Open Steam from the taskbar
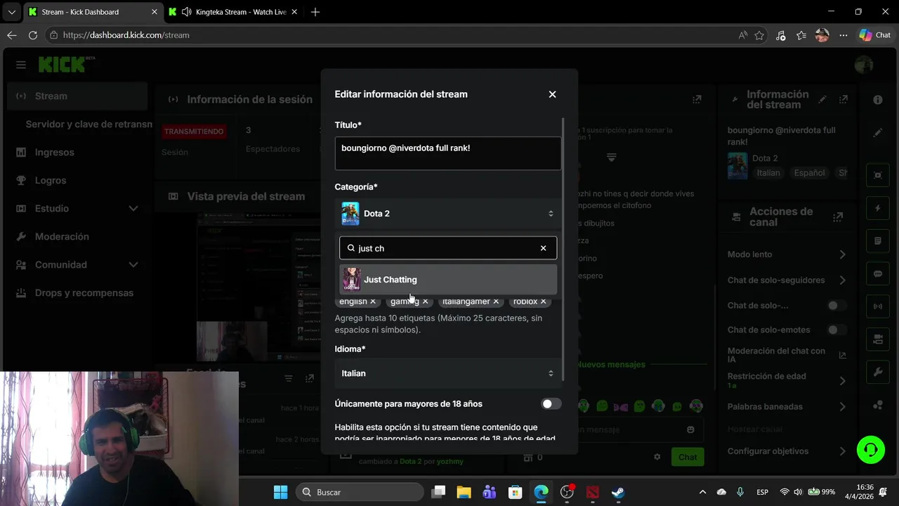 click(618, 492)
